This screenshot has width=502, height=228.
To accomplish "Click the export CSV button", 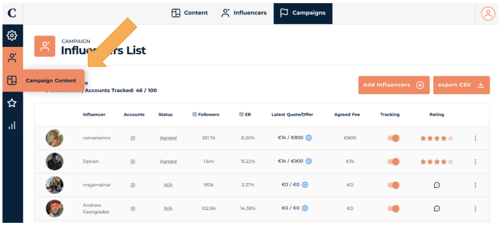I will click(461, 85).
